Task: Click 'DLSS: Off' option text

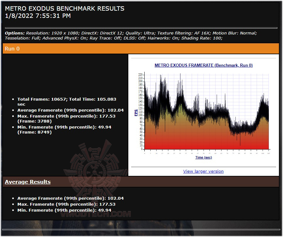Action: (x=135, y=38)
